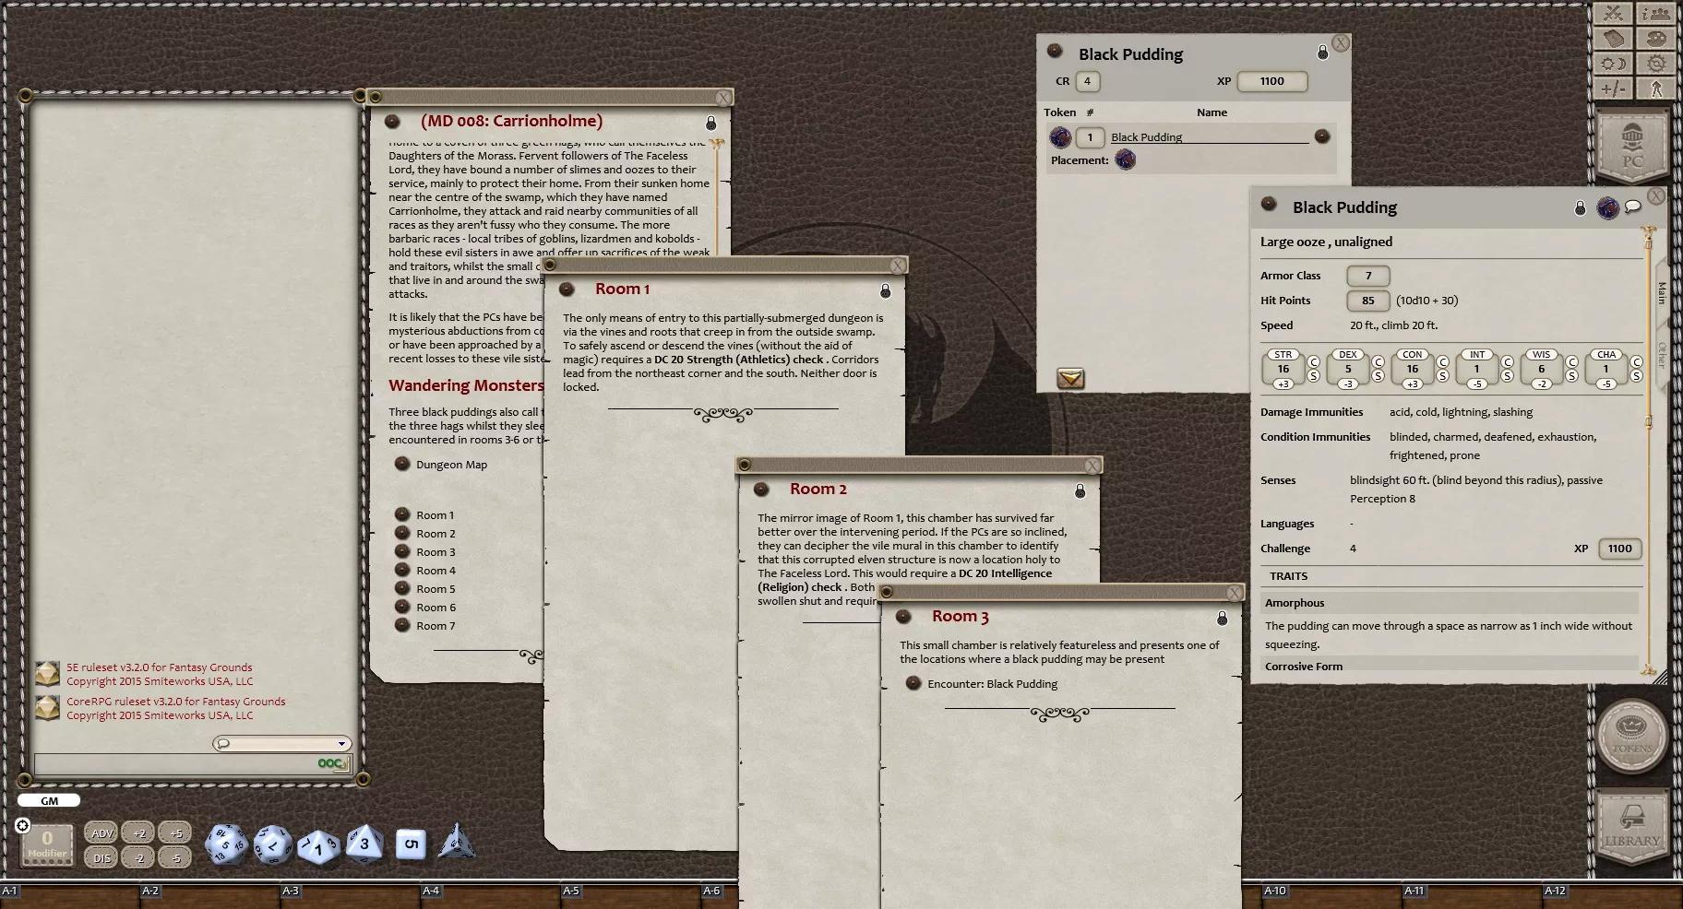
Task: Click the encounter CR field showing 4
Action: pos(1087,81)
